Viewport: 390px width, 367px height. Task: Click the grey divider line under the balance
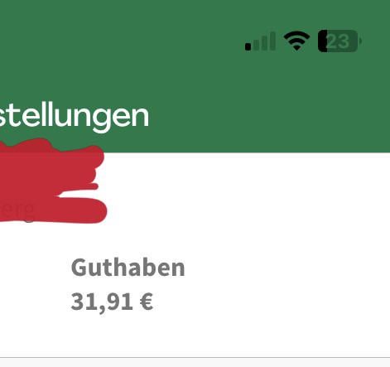(x=195, y=358)
